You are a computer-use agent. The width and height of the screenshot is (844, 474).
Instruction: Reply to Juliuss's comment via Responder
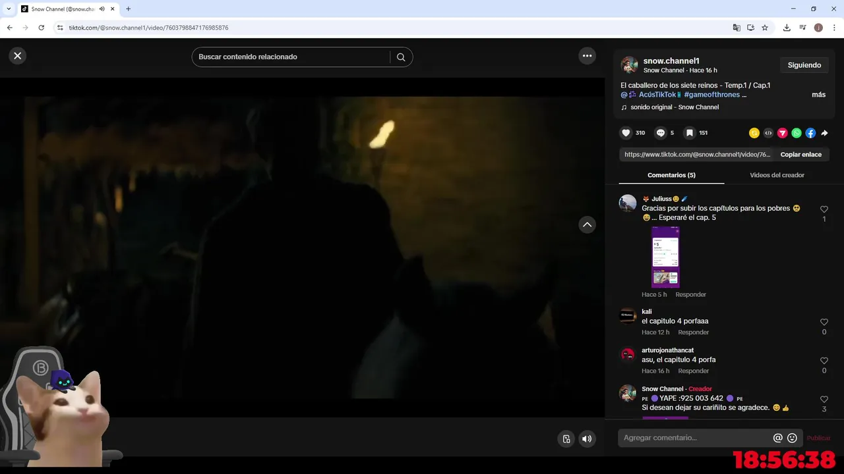click(690, 294)
